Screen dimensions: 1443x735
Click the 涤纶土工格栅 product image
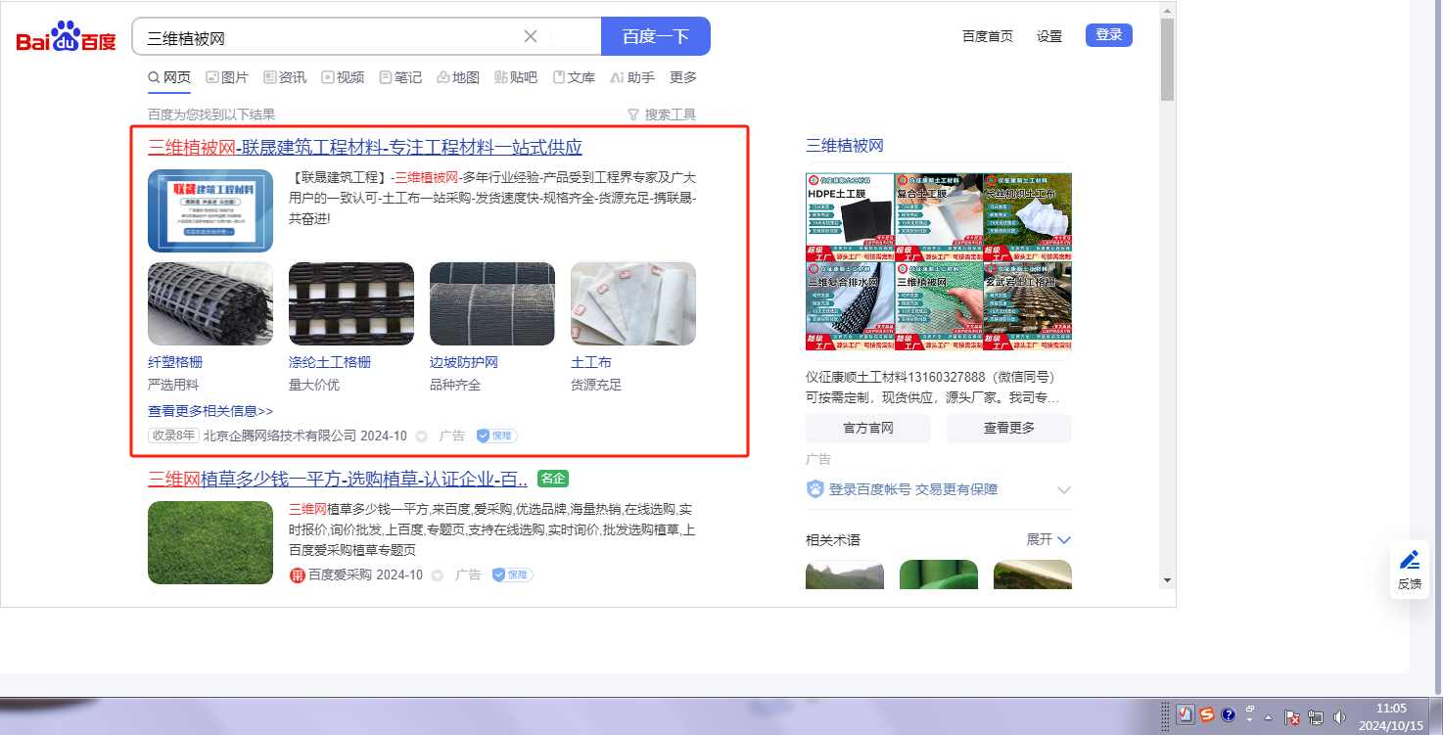(351, 303)
